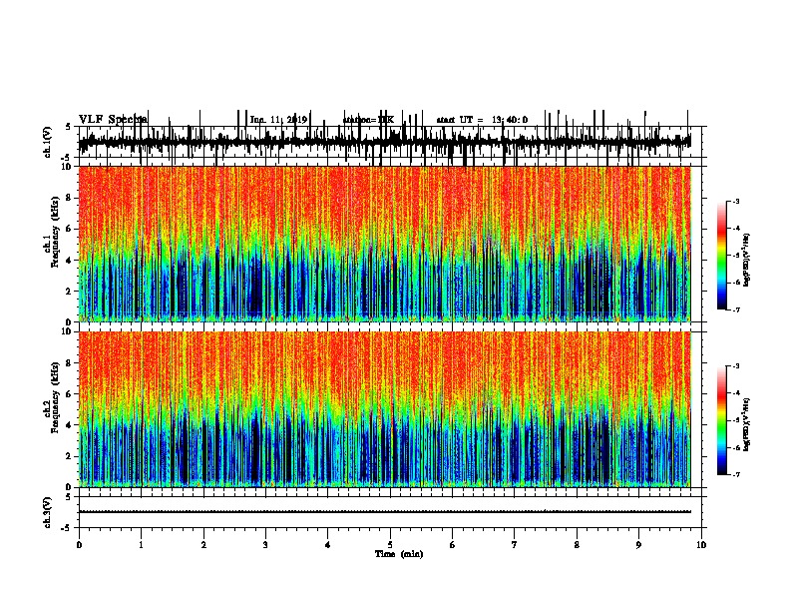This screenshot has width=790, height=611.
Task: Click the ch.2 color bar log(PSD) label
Action: (x=746, y=424)
